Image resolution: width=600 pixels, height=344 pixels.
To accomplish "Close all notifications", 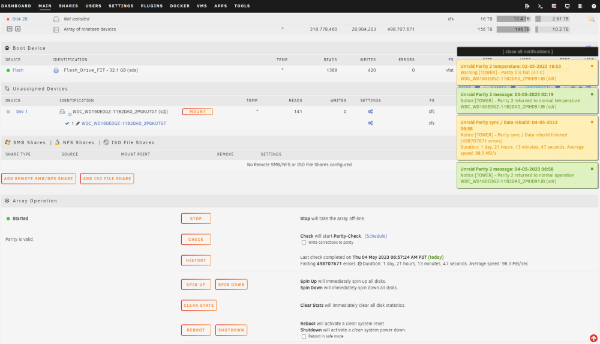I will click(527, 52).
